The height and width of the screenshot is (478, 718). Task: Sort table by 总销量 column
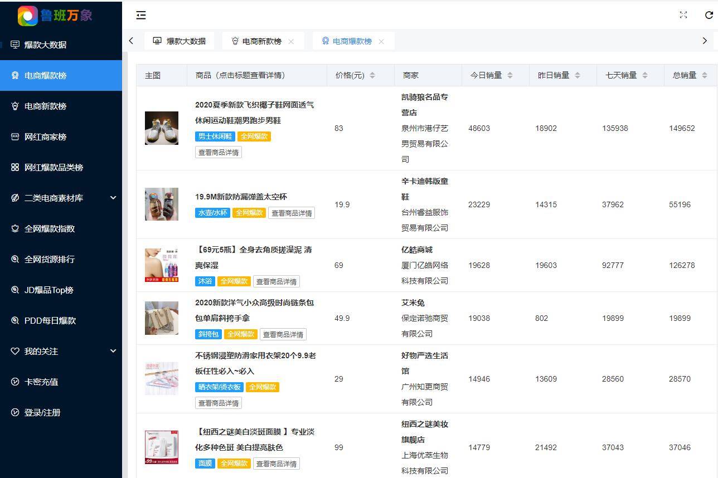[705, 75]
